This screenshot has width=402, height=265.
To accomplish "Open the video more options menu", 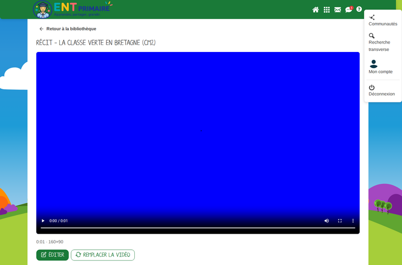I will click(x=353, y=220).
